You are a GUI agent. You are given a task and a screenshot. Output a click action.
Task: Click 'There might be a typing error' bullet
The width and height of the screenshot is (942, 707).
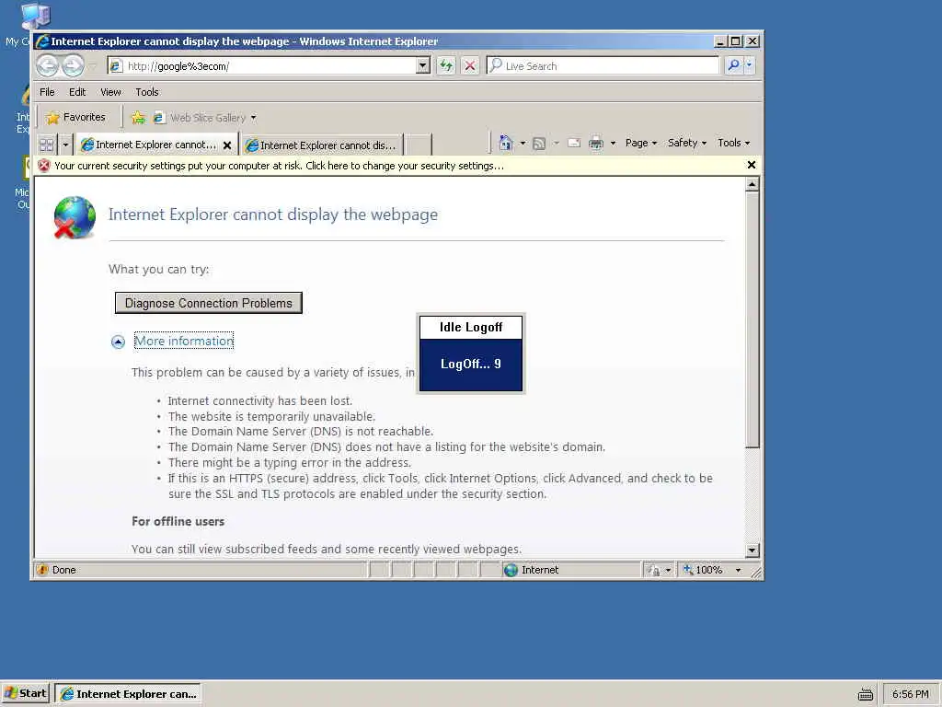[x=290, y=462]
